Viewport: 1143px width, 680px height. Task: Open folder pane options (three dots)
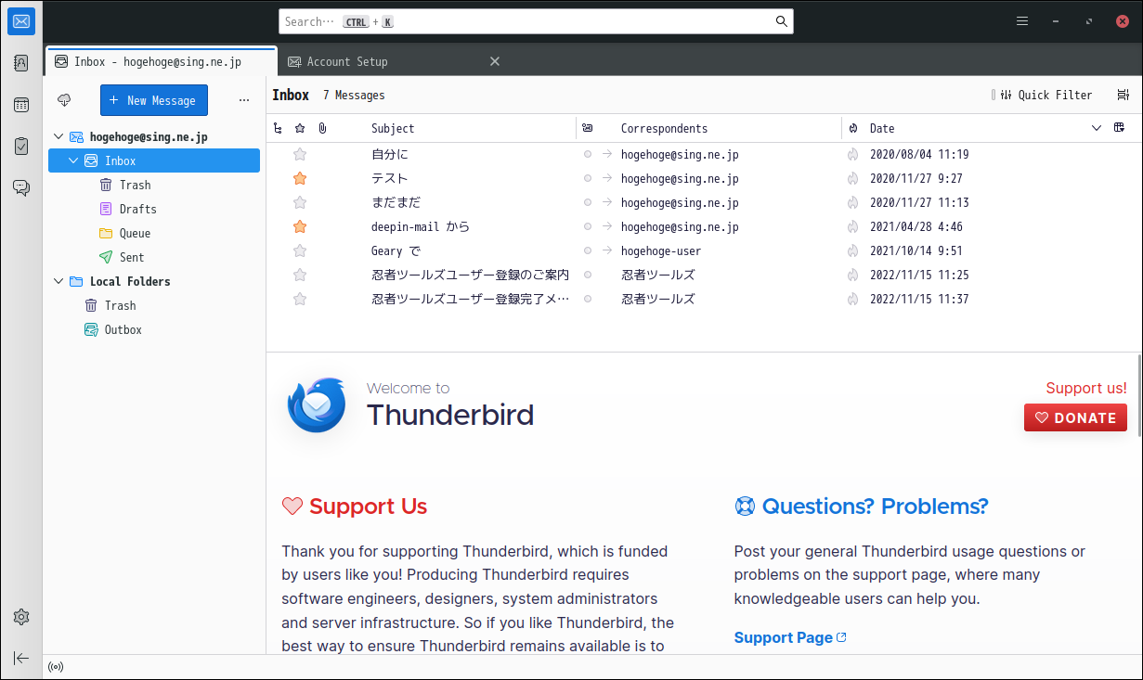click(244, 100)
